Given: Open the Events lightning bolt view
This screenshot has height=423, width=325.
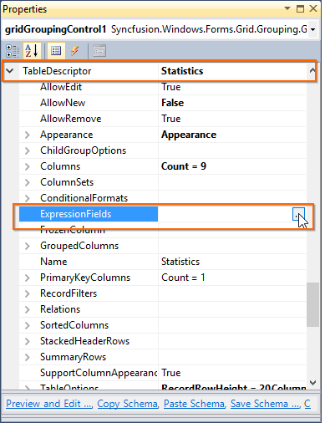Looking at the screenshot, I should pos(75,51).
